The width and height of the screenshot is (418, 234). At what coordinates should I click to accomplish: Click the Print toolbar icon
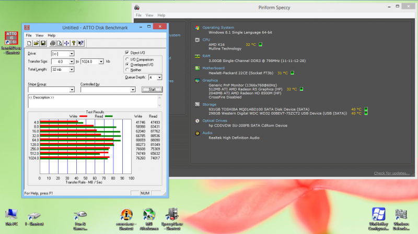pyautogui.click(x=52, y=43)
